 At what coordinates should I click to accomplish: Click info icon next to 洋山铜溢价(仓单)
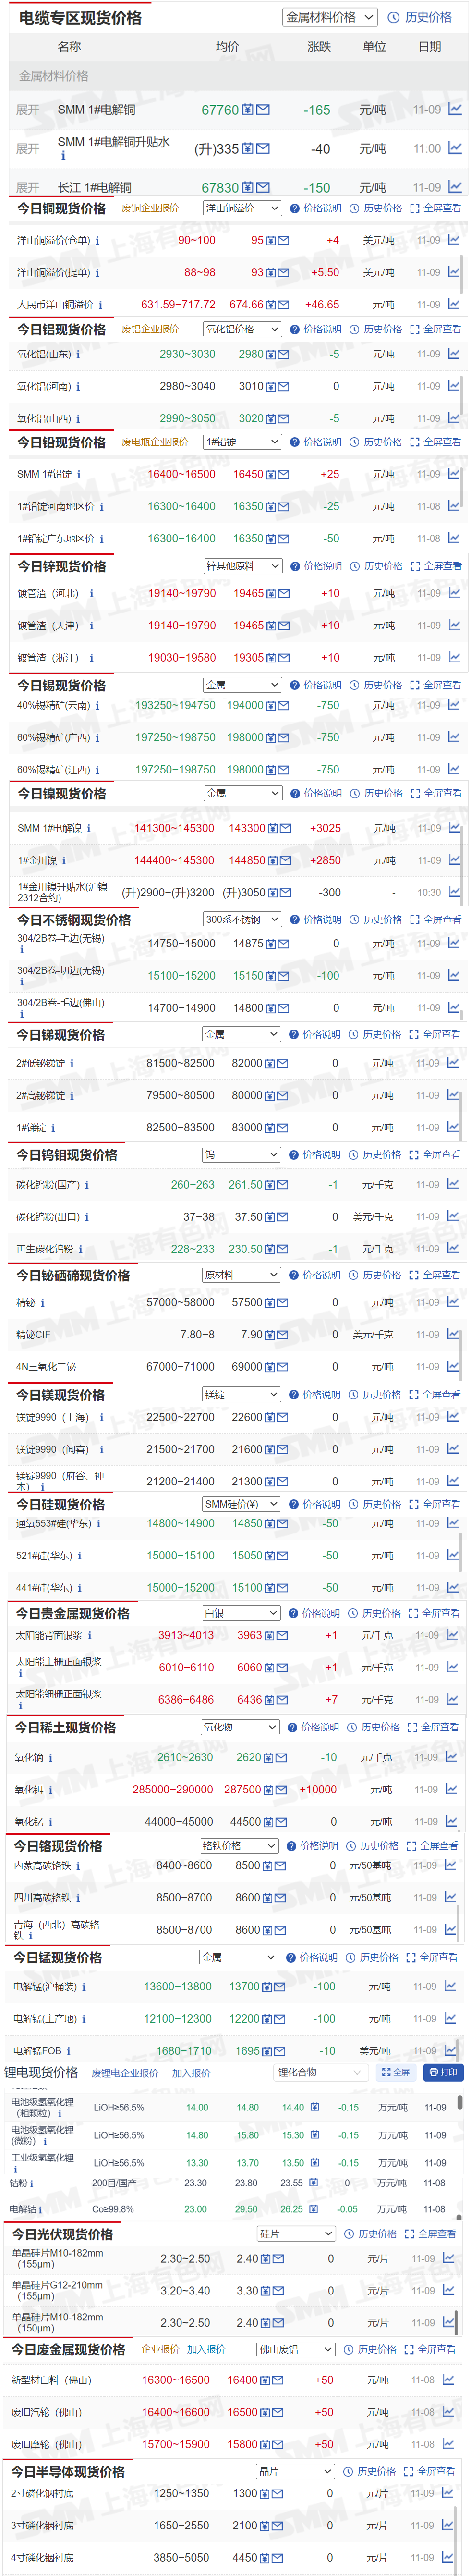[x=97, y=241]
